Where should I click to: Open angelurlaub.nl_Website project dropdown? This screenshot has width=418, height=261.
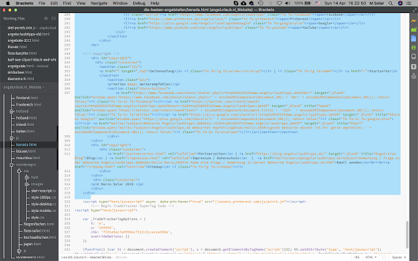[x=24, y=87]
